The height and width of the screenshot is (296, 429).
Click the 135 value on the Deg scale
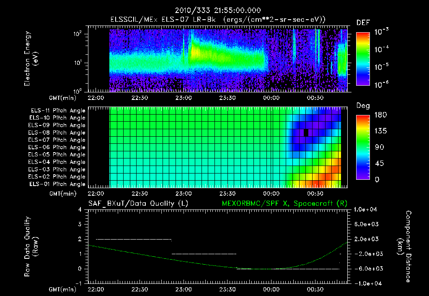click(x=380, y=131)
